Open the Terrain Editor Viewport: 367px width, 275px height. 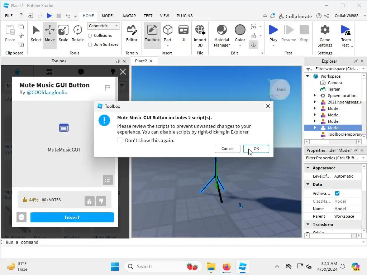point(132,34)
